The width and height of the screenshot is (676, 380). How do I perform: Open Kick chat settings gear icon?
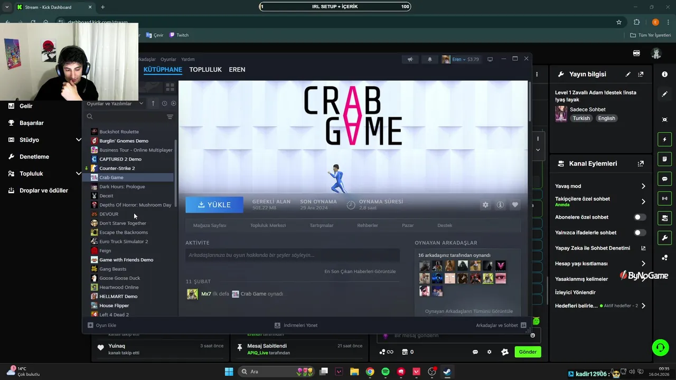pyautogui.click(x=489, y=352)
